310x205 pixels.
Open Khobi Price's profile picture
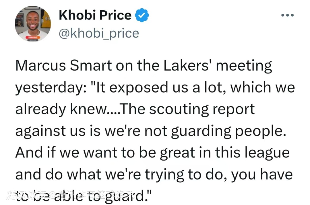pos(33,24)
